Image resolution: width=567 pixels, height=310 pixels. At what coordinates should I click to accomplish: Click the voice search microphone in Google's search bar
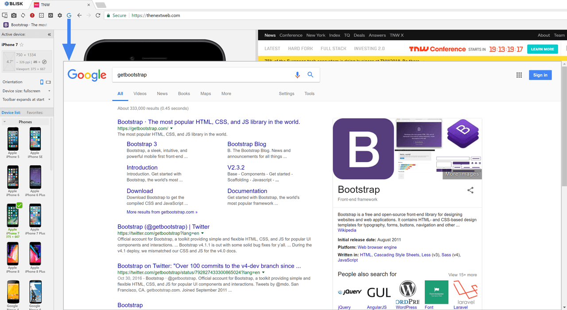[297, 75]
